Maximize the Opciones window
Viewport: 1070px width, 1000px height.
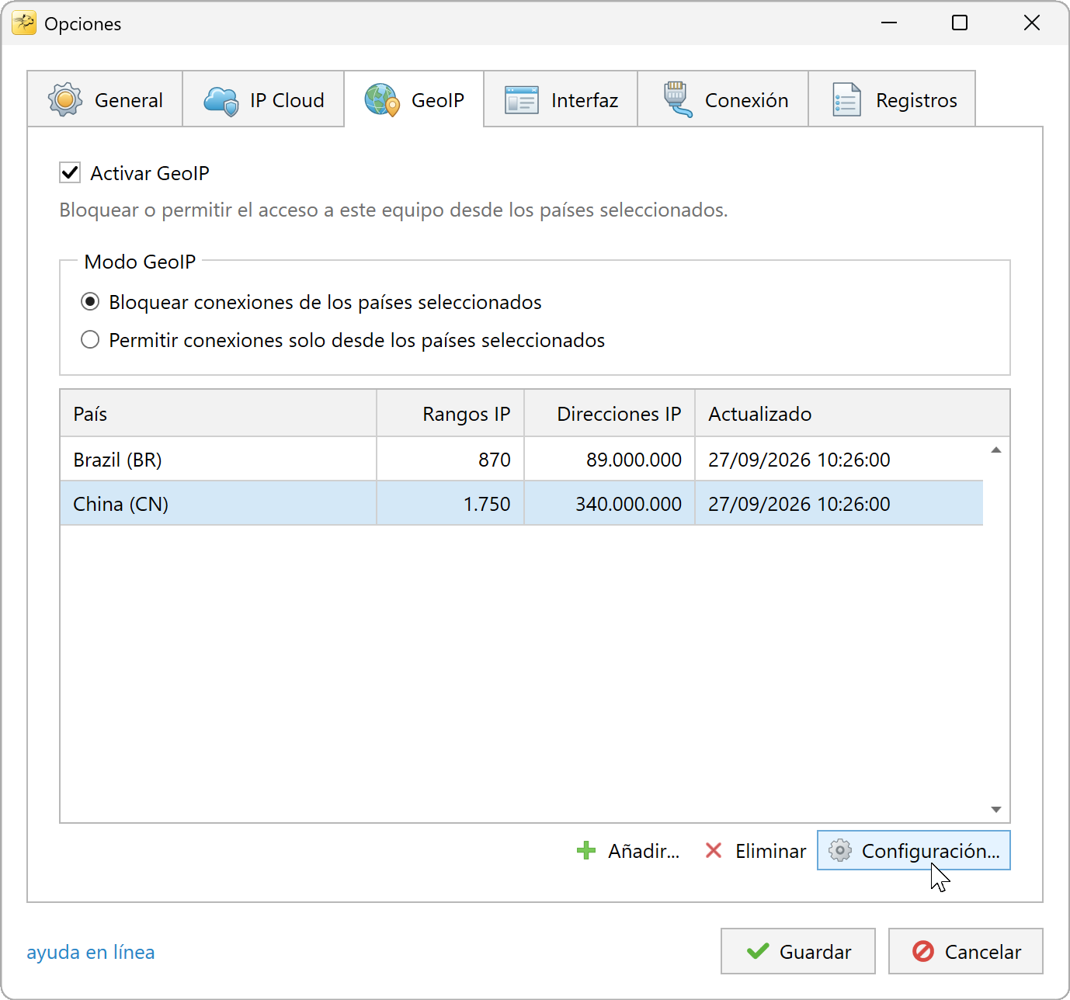[960, 23]
